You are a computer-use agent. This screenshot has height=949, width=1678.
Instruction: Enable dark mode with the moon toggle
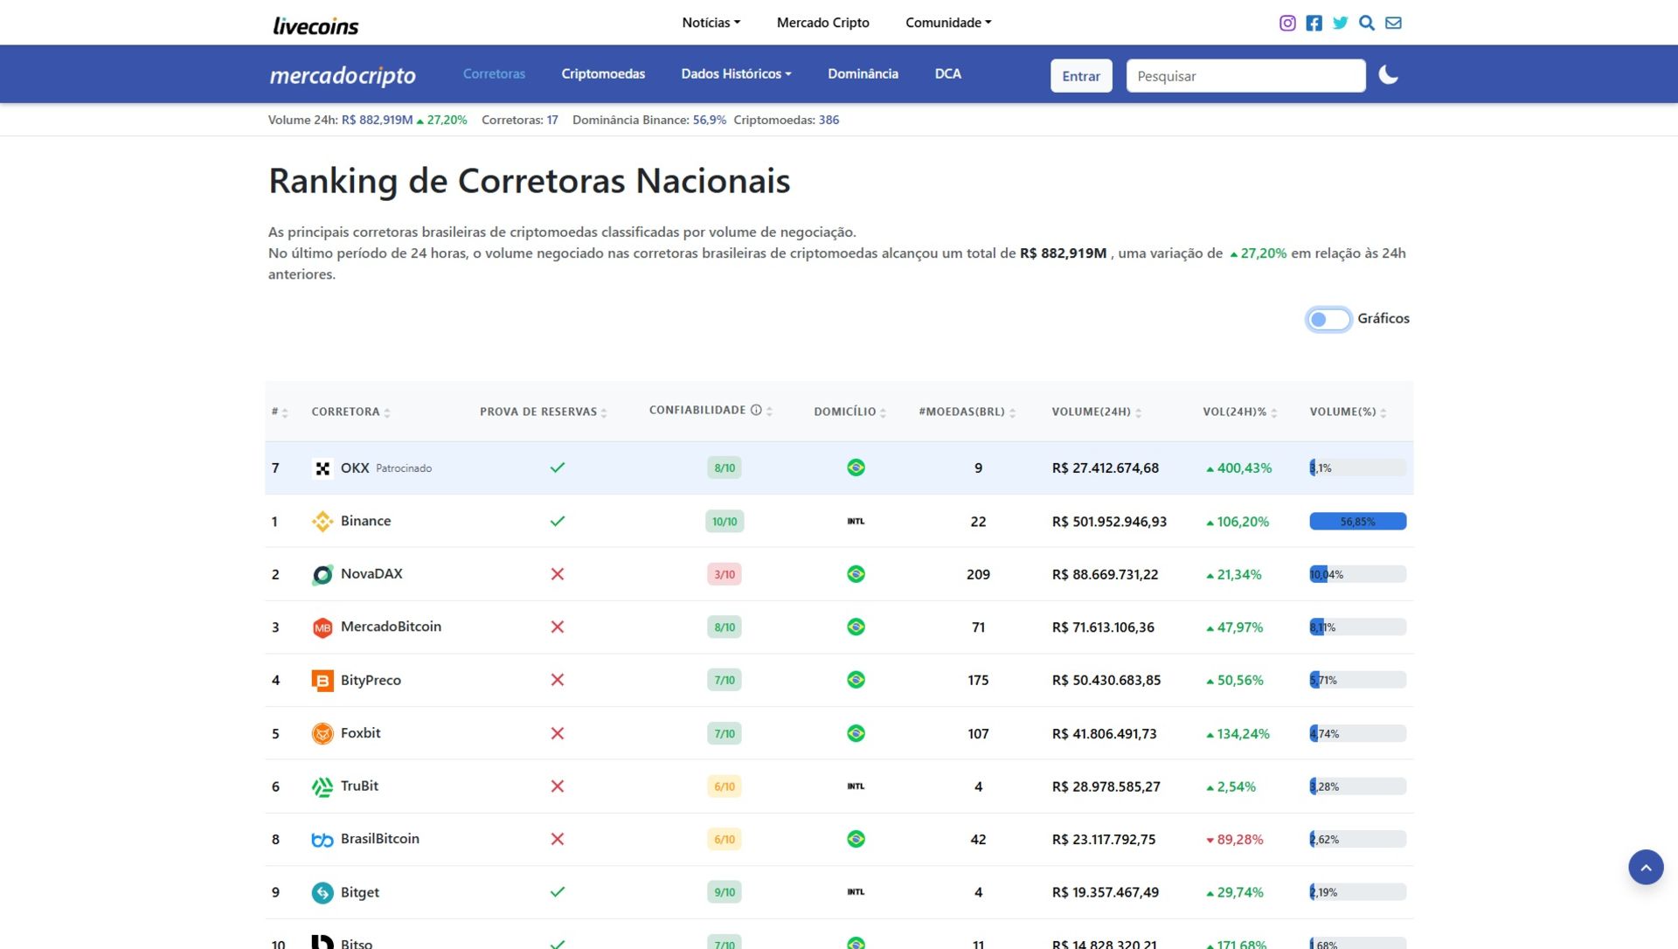tap(1389, 75)
